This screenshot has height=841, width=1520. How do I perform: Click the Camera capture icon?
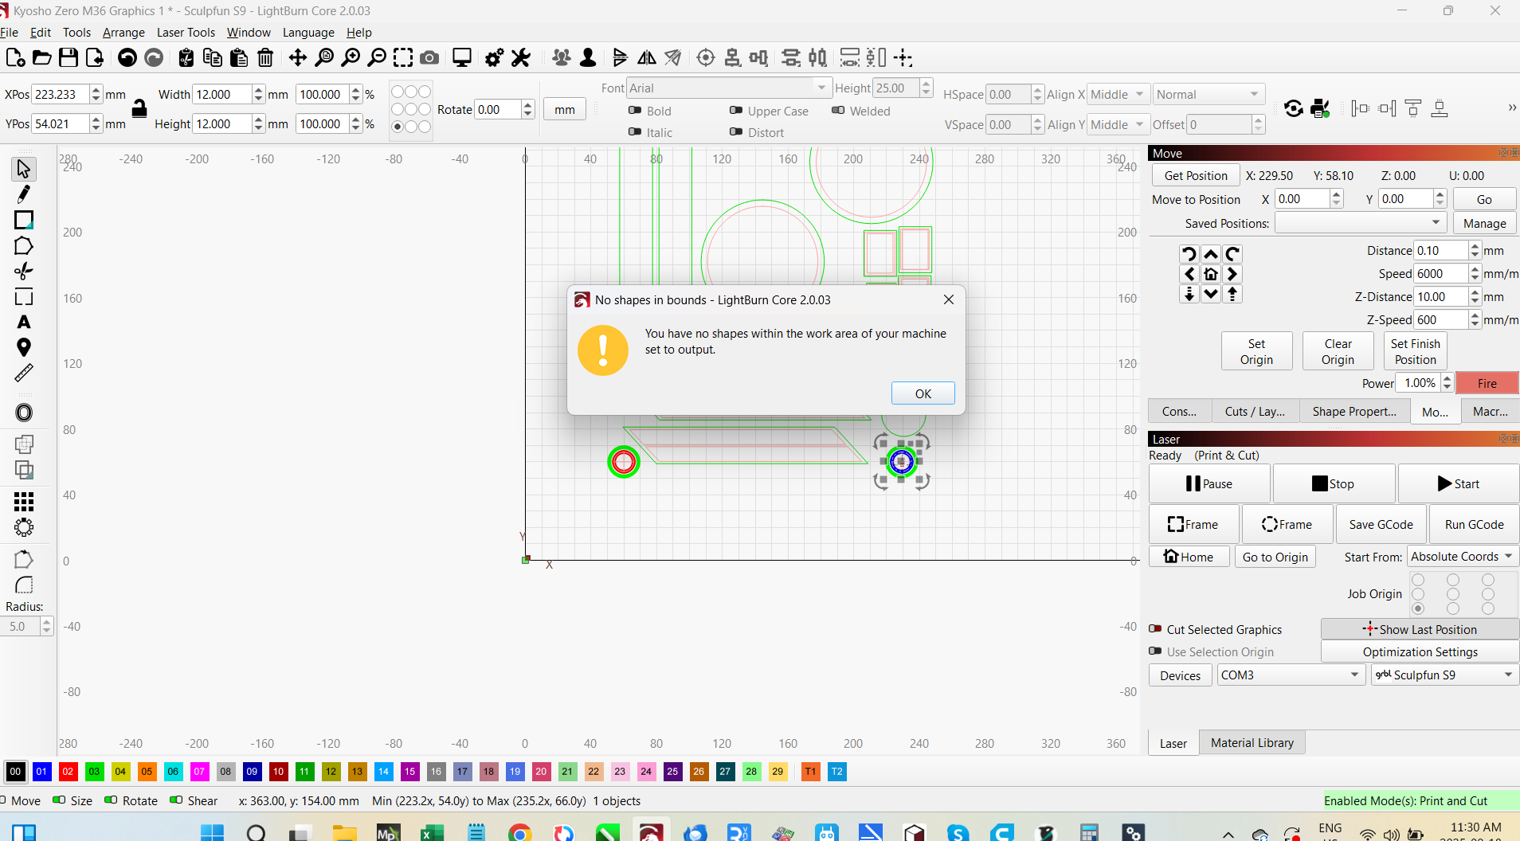pos(429,57)
